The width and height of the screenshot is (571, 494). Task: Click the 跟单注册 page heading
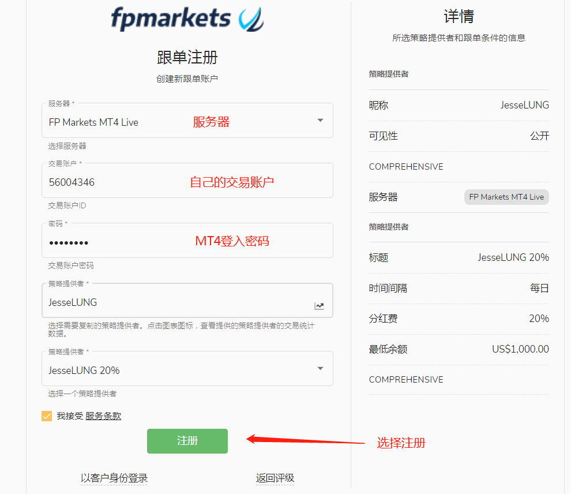tap(187, 58)
